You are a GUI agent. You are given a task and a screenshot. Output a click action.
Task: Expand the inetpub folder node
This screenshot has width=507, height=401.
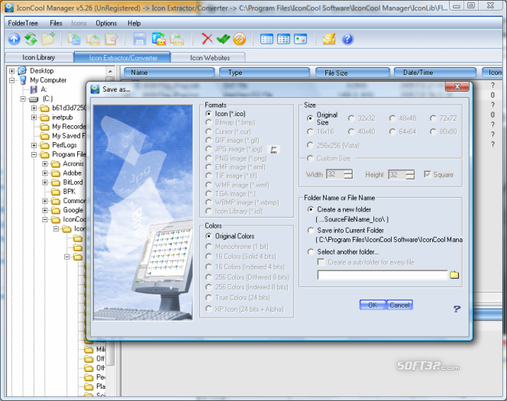tap(34, 118)
